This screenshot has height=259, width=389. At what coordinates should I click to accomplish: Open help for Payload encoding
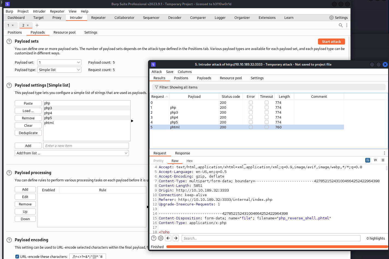[9, 240]
